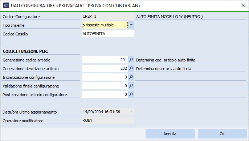Click arrow beside Data/ora ultimo aggiornamento
This screenshot has height=141, width=249.
pyautogui.click(x=131, y=112)
